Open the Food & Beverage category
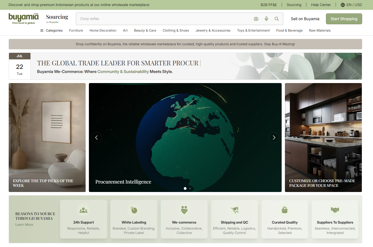This screenshot has height=247, width=373. pyautogui.click(x=290, y=31)
